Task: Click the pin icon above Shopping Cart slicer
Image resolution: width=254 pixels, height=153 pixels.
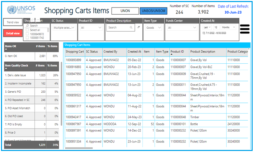Action: (x=32, y=19)
